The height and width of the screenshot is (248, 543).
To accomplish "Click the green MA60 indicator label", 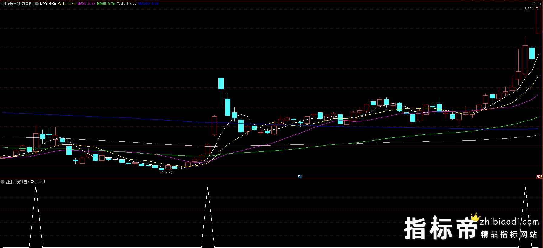I will (x=106, y=4).
